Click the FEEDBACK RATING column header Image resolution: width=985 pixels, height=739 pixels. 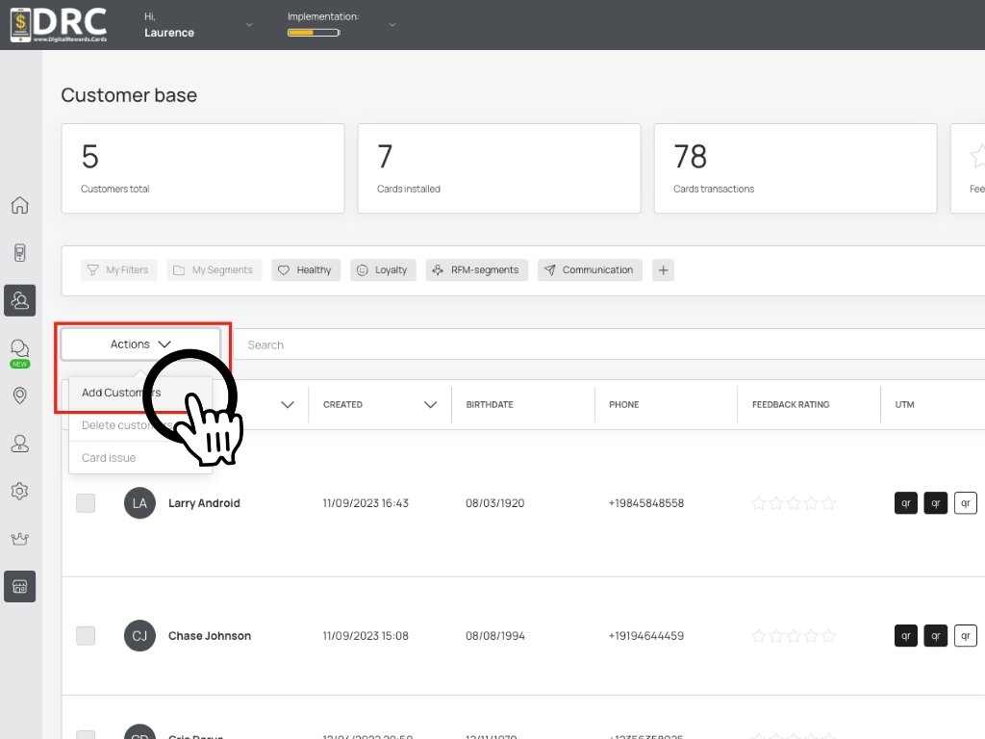(x=791, y=405)
